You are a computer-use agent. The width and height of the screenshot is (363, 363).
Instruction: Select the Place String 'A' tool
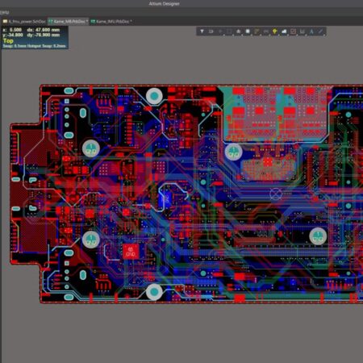pyautogui.click(x=311, y=31)
